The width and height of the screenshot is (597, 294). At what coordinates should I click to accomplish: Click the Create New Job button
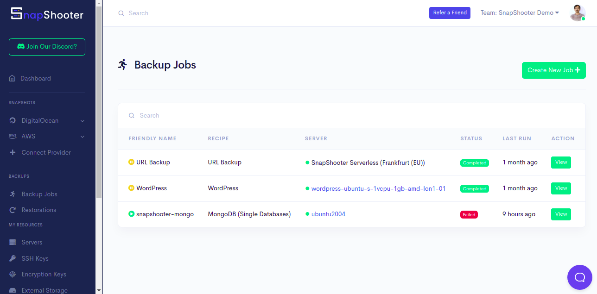point(554,70)
